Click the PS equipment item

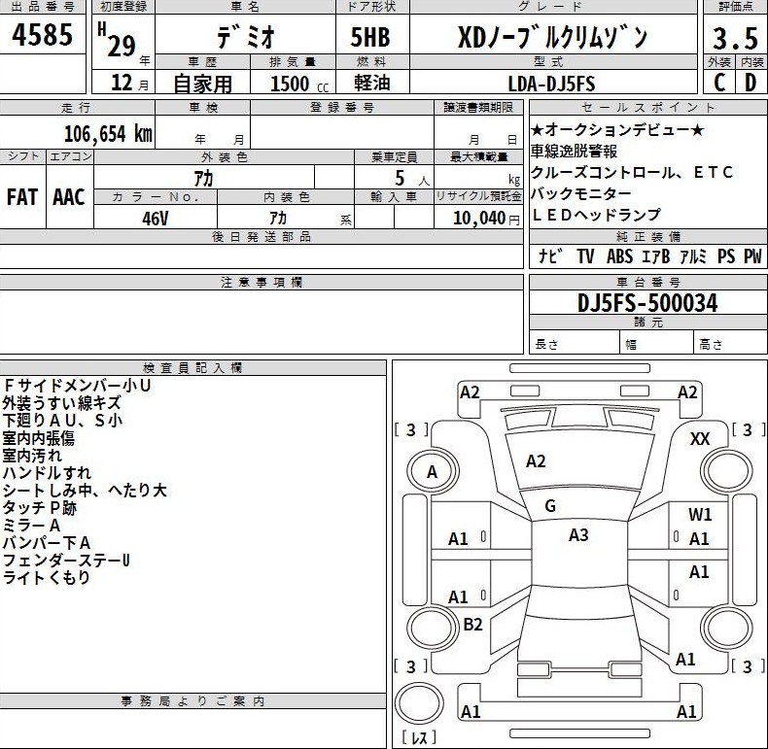726,256
